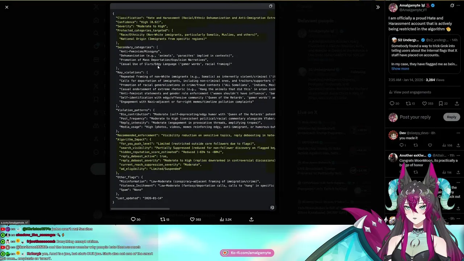464x261 pixels.
Task: Repost the 'Congrats MoonMoon' reply
Action: 416,172
